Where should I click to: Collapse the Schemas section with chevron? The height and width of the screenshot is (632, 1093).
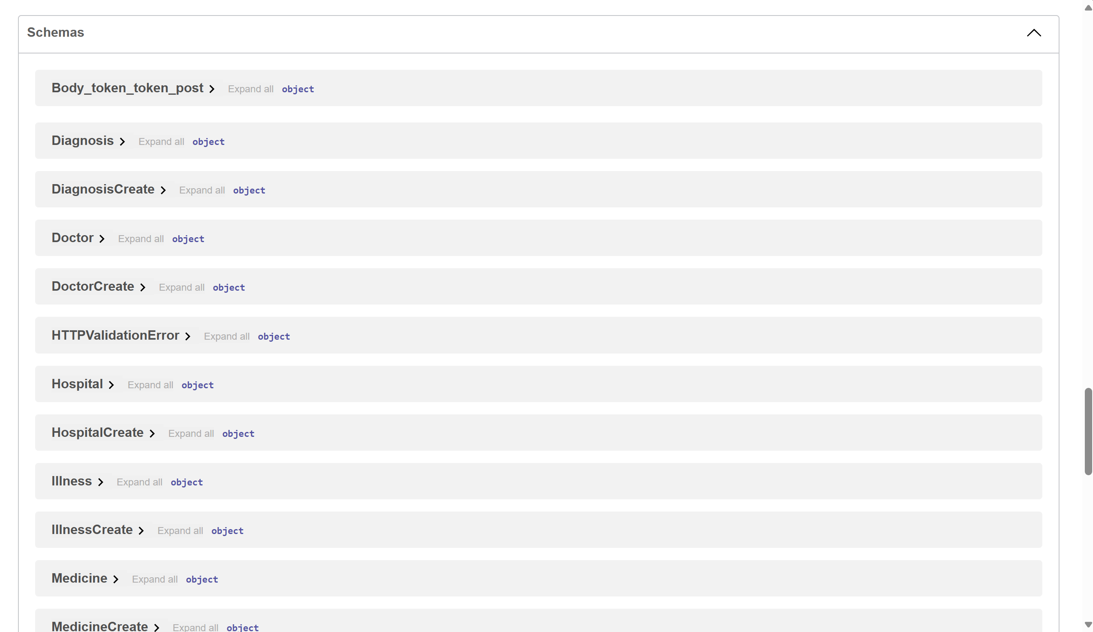click(x=1034, y=33)
